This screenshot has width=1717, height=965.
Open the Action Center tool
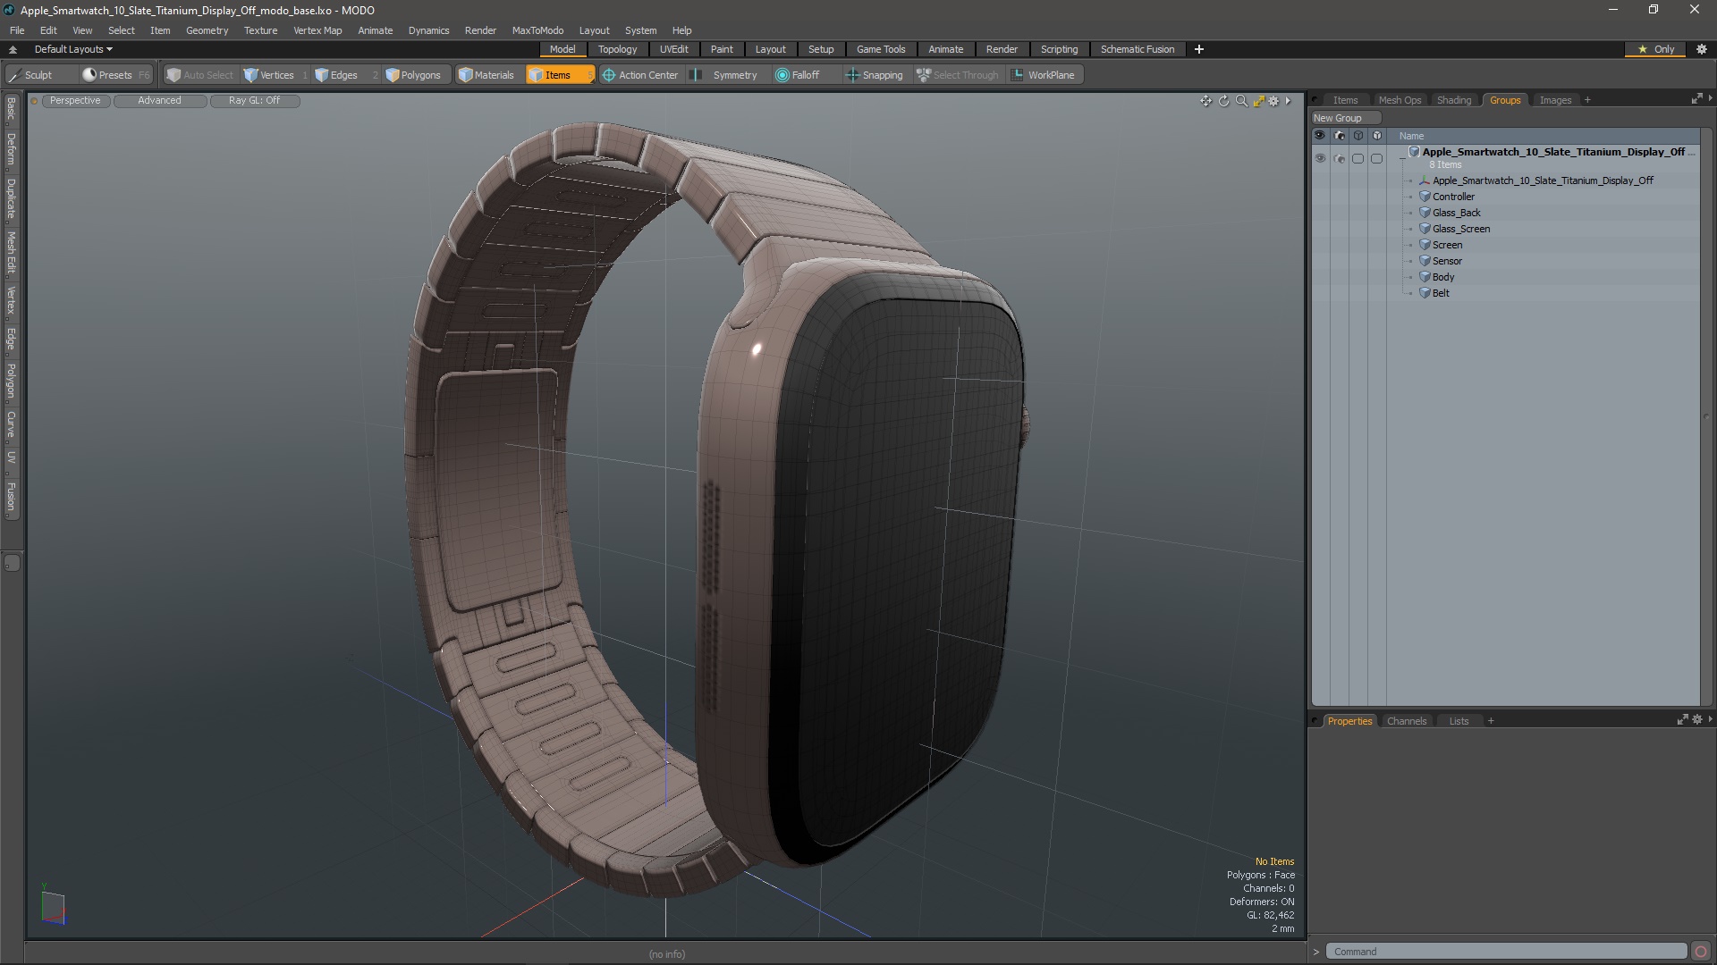pyautogui.click(x=640, y=75)
